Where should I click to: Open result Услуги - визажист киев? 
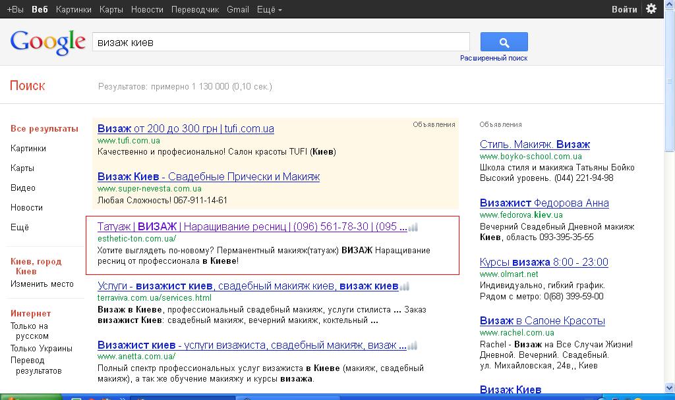click(248, 286)
